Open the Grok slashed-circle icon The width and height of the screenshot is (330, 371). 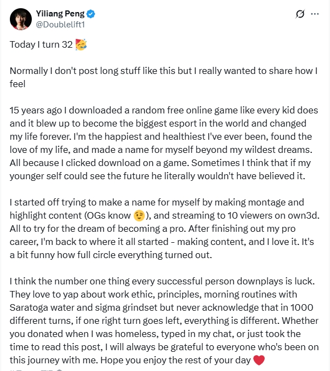300,14
